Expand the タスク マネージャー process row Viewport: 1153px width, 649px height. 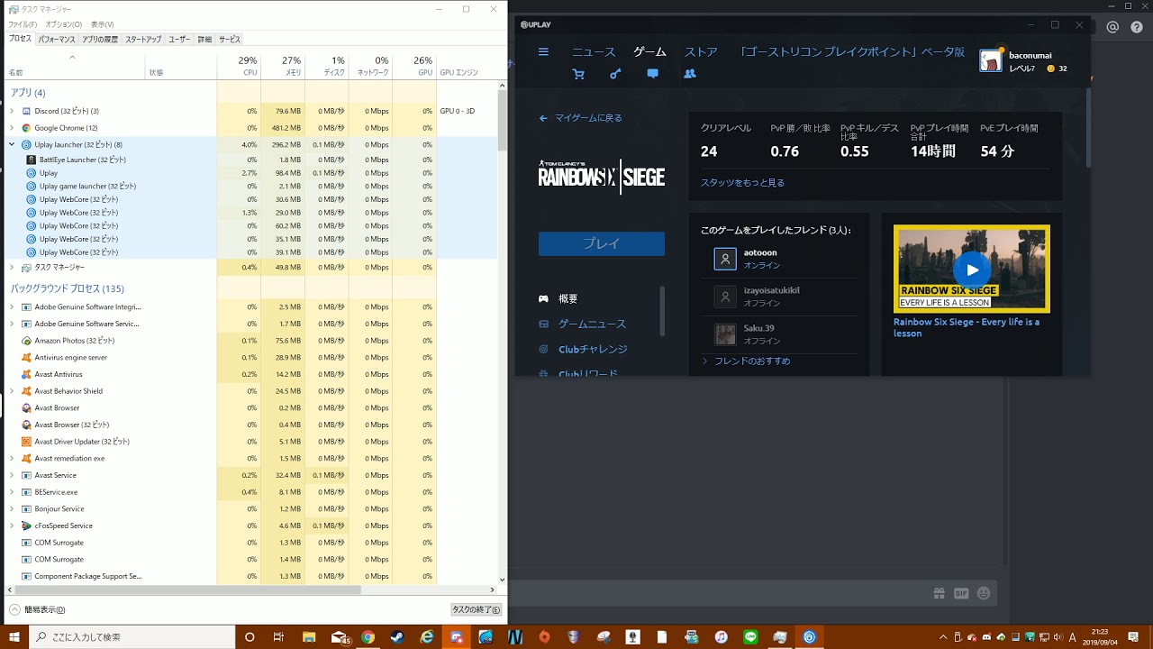pos(12,268)
